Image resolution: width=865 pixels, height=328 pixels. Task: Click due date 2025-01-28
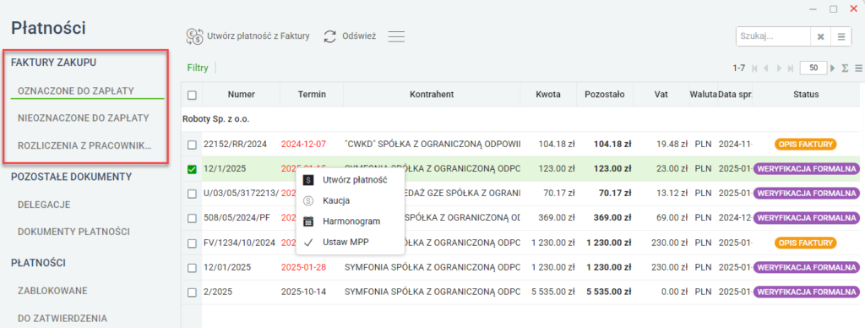pyautogui.click(x=303, y=267)
